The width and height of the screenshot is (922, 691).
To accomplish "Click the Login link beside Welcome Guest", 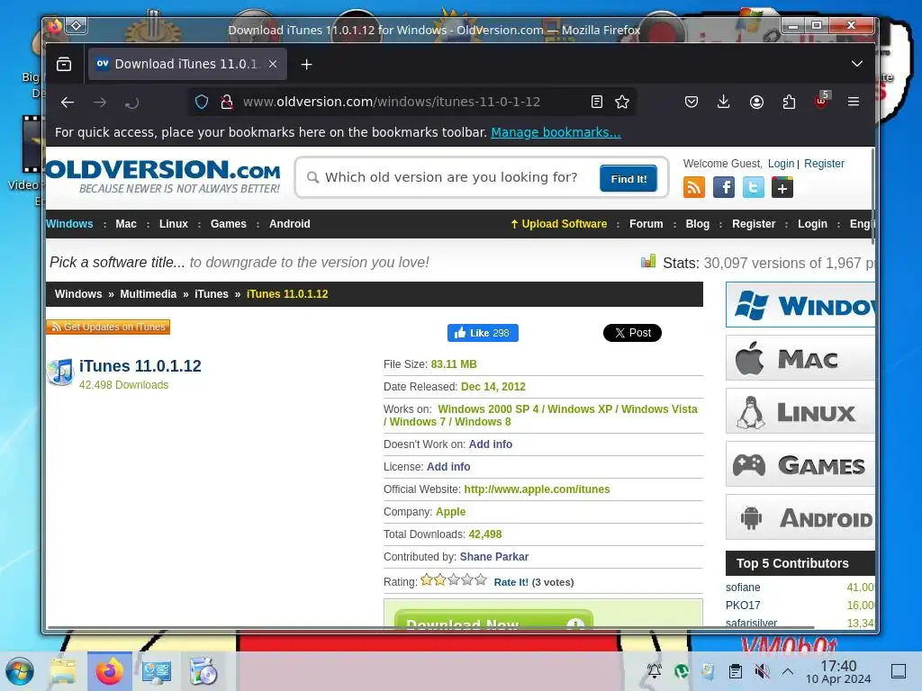I will 781,164.
